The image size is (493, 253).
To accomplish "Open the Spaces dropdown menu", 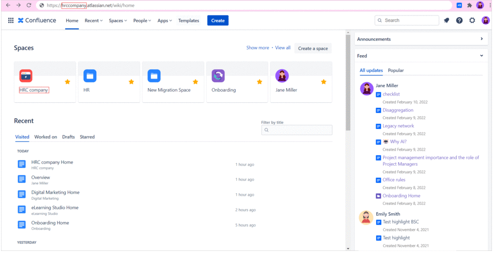I will 118,21.
